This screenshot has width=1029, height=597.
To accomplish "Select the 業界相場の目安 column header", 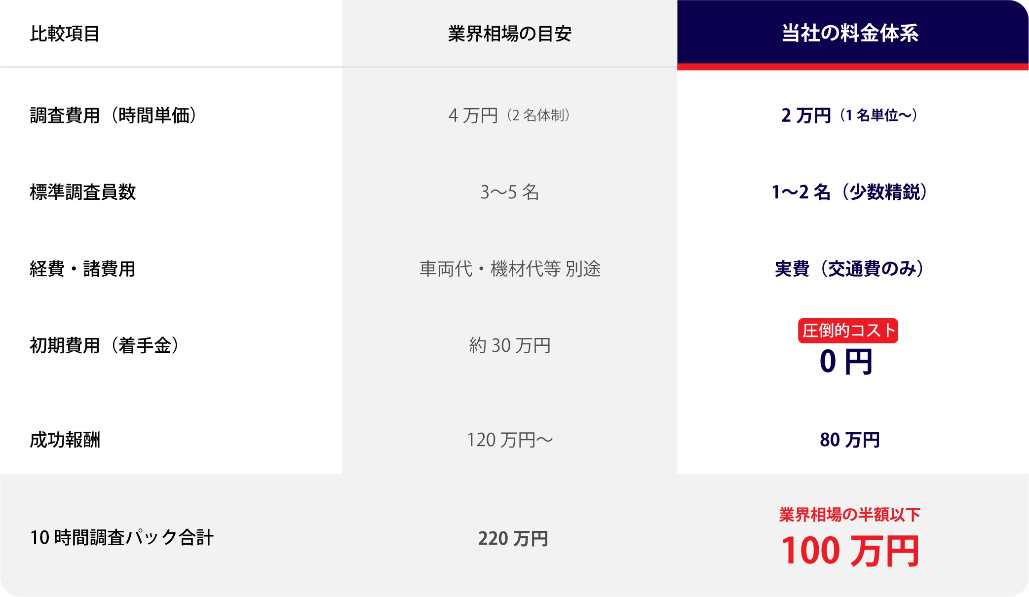I will [509, 34].
